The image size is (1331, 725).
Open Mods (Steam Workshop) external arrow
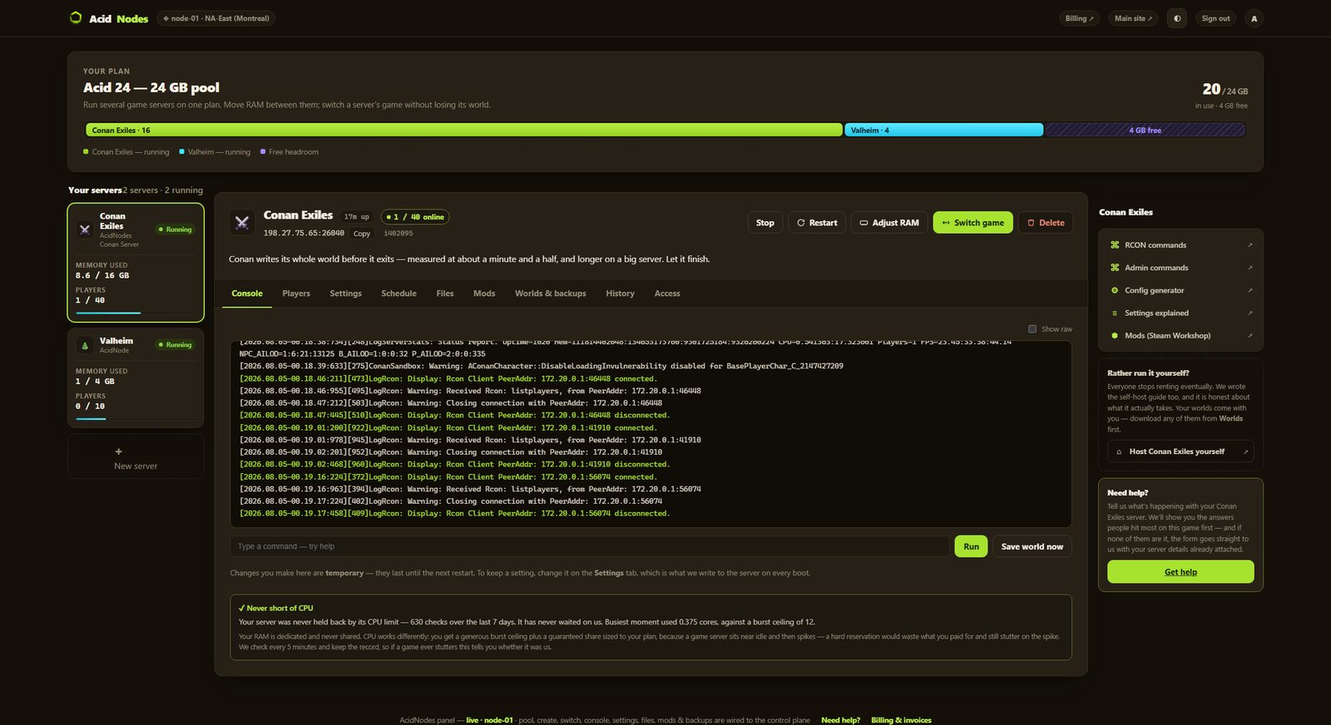click(1249, 336)
